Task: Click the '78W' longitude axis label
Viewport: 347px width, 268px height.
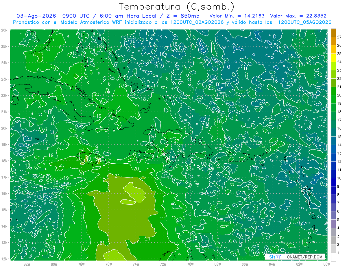Action: click(81, 264)
